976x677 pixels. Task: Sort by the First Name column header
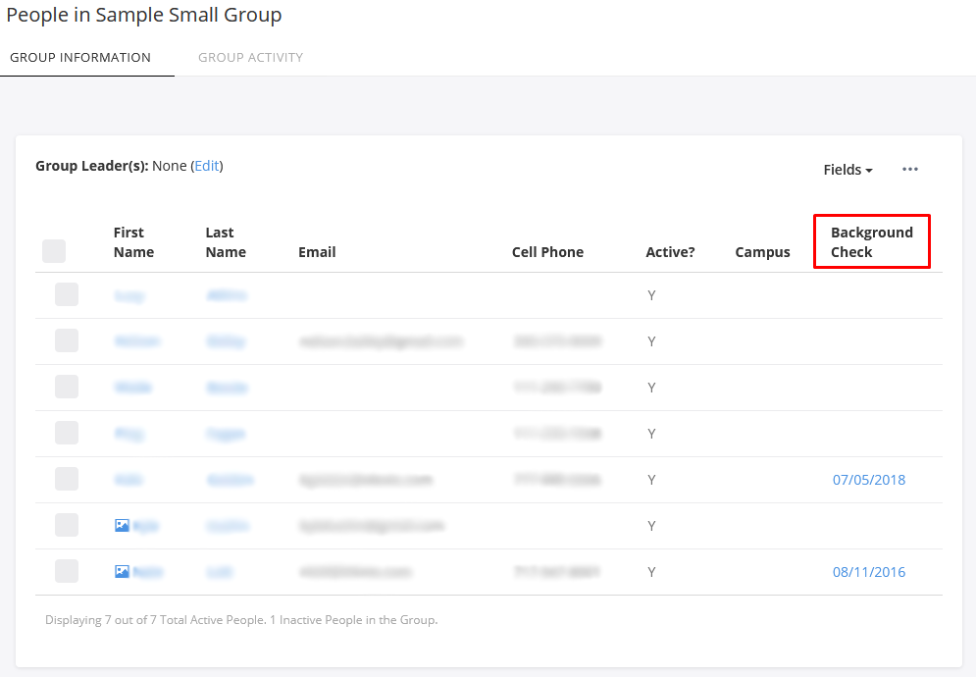(133, 242)
